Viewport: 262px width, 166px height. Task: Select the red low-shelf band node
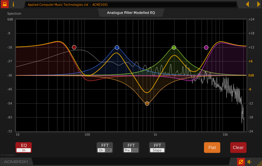tap(74, 47)
